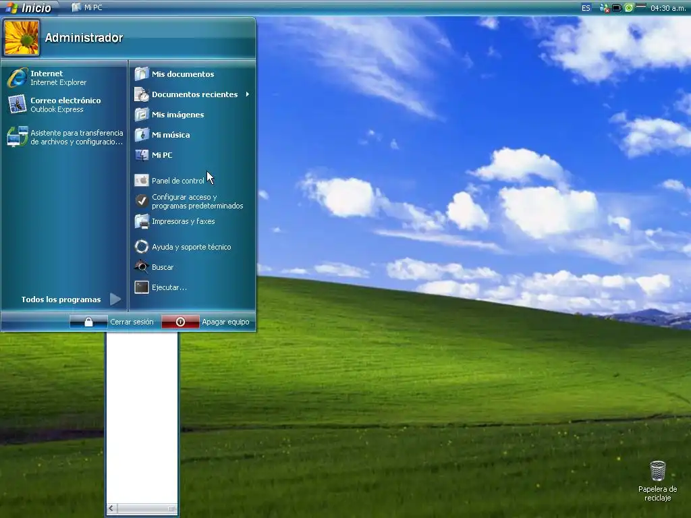Open Mi música folder icon

point(142,135)
